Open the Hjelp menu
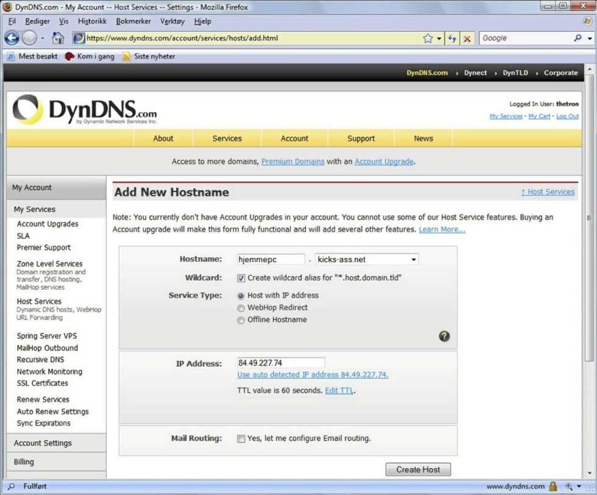 point(202,21)
